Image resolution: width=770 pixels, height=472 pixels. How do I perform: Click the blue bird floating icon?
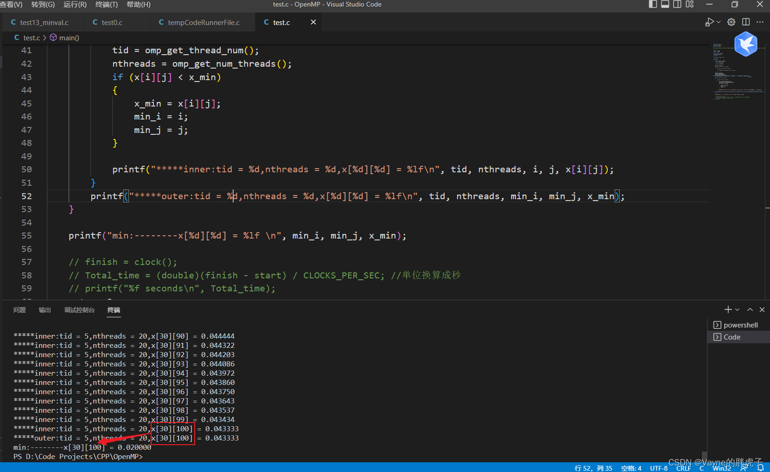coord(745,44)
